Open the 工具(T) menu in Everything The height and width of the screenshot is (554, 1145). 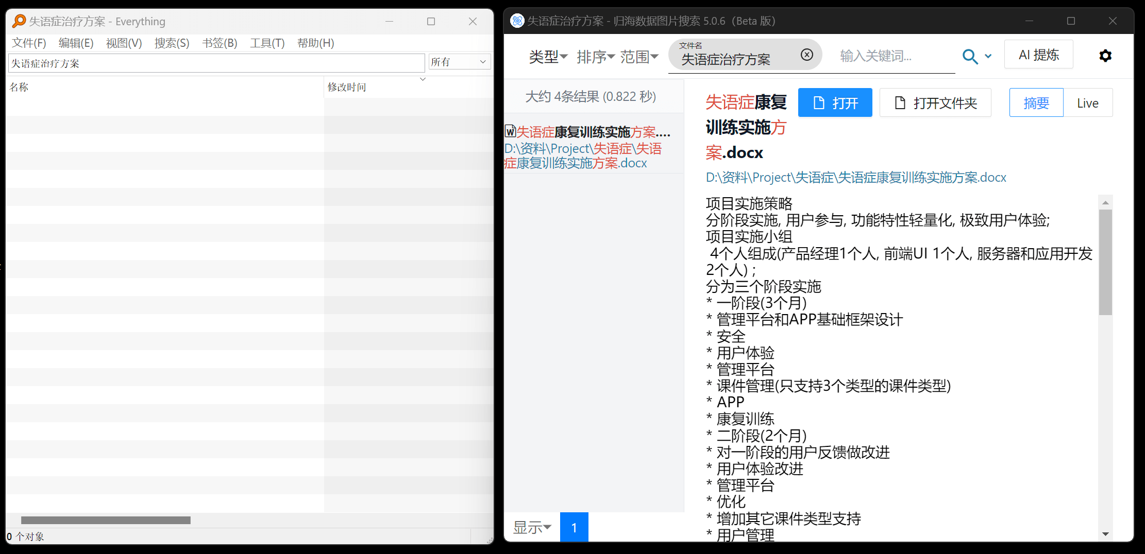tap(267, 43)
